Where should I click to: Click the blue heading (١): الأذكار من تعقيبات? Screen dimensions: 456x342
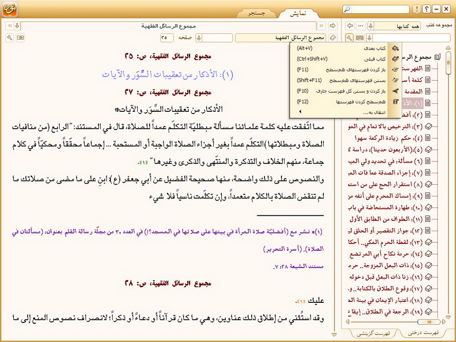click(167, 74)
